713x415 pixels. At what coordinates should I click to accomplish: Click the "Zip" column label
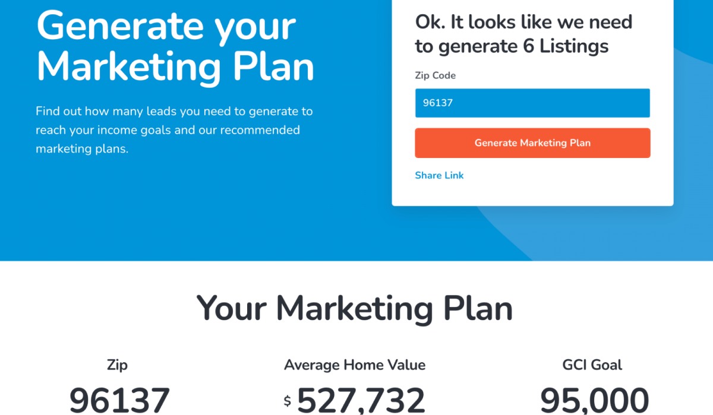click(117, 365)
